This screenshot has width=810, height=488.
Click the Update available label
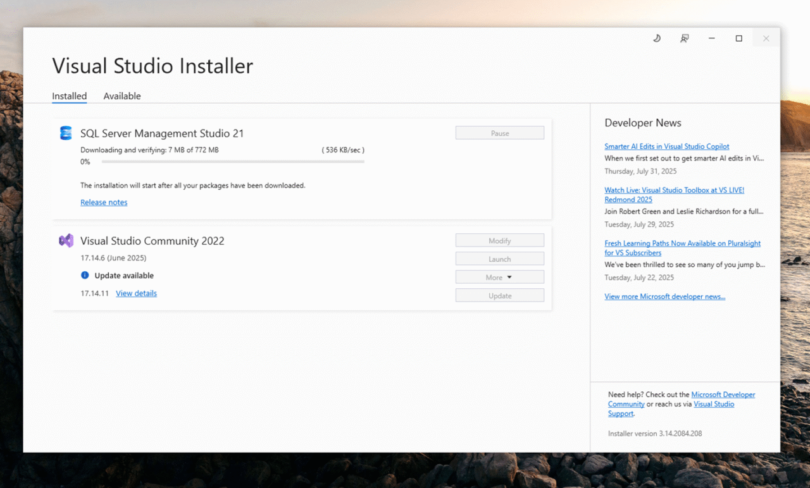point(124,276)
